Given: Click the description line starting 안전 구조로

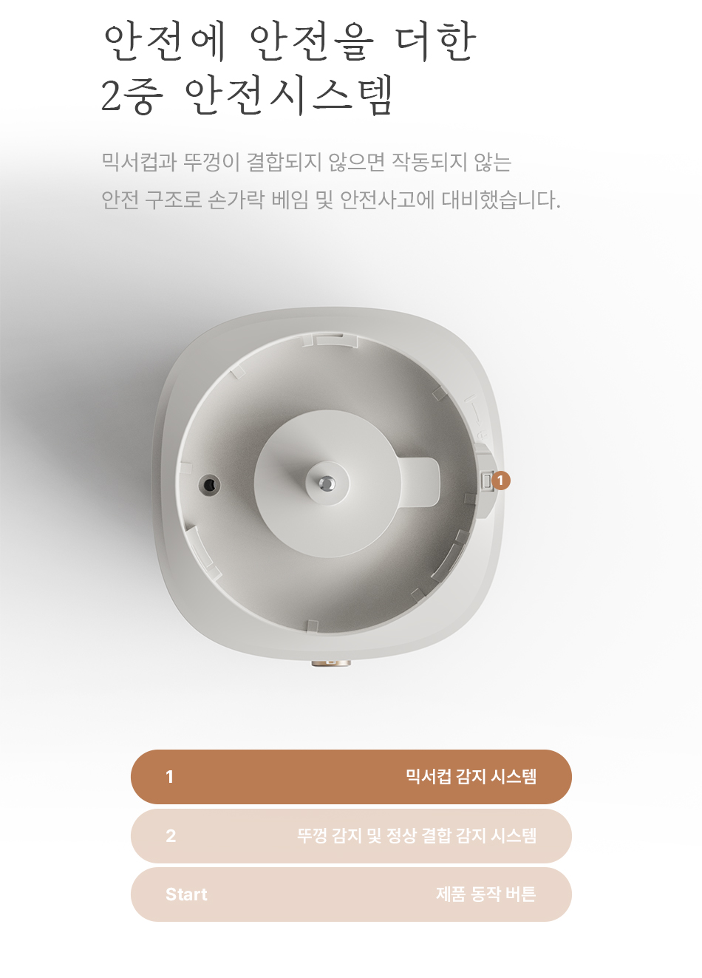Looking at the screenshot, I should [331, 200].
